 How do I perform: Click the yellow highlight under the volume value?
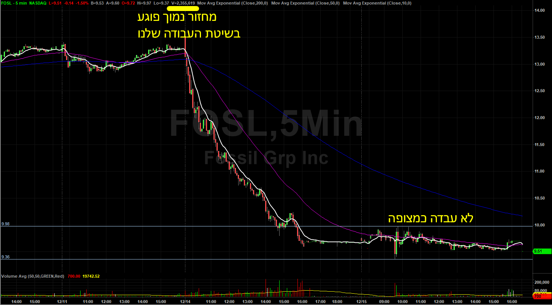point(185,8)
